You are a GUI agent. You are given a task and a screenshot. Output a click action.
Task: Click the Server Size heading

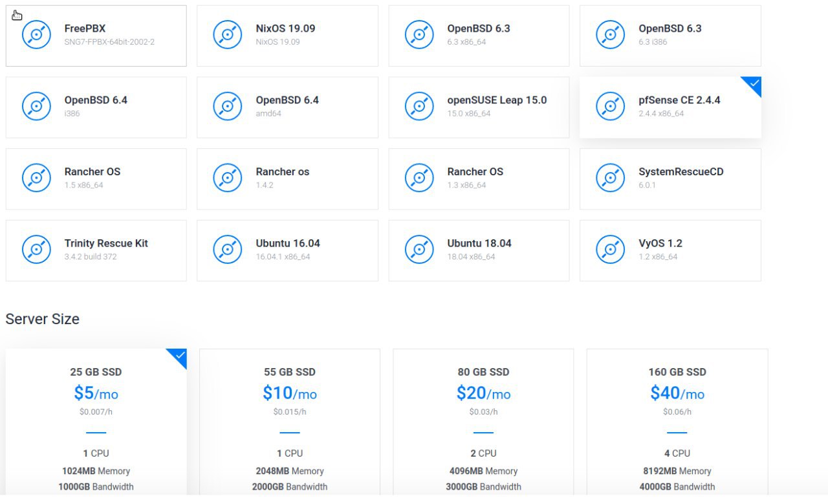click(x=43, y=319)
